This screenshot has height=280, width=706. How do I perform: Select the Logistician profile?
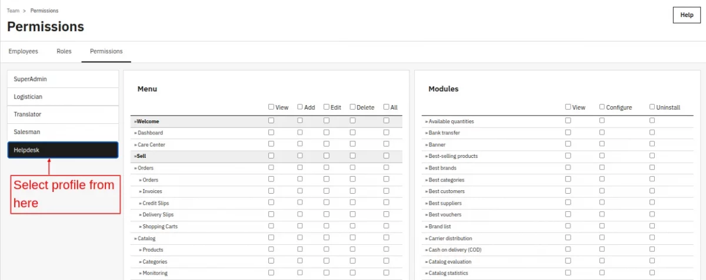[63, 97]
